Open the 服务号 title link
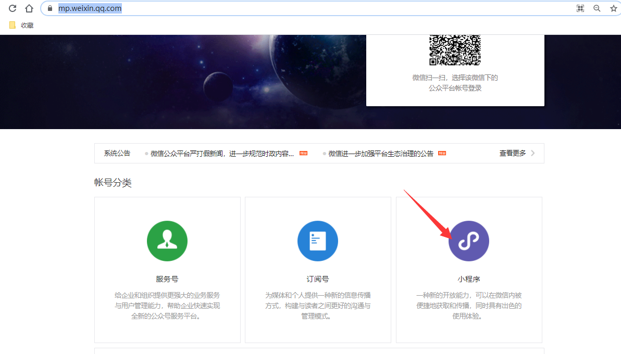The width and height of the screenshot is (621, 354). pos(167,279)
